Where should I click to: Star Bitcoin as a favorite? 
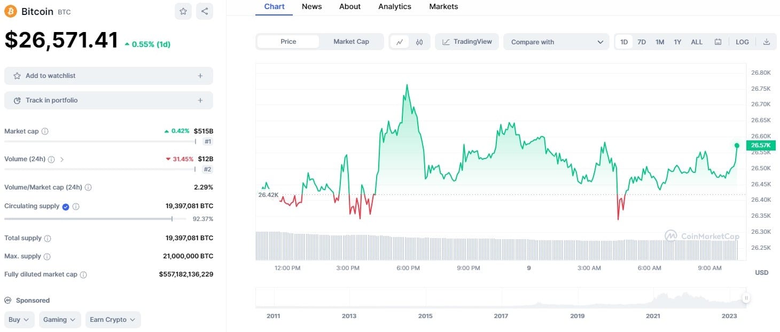[x=183, y=11]
